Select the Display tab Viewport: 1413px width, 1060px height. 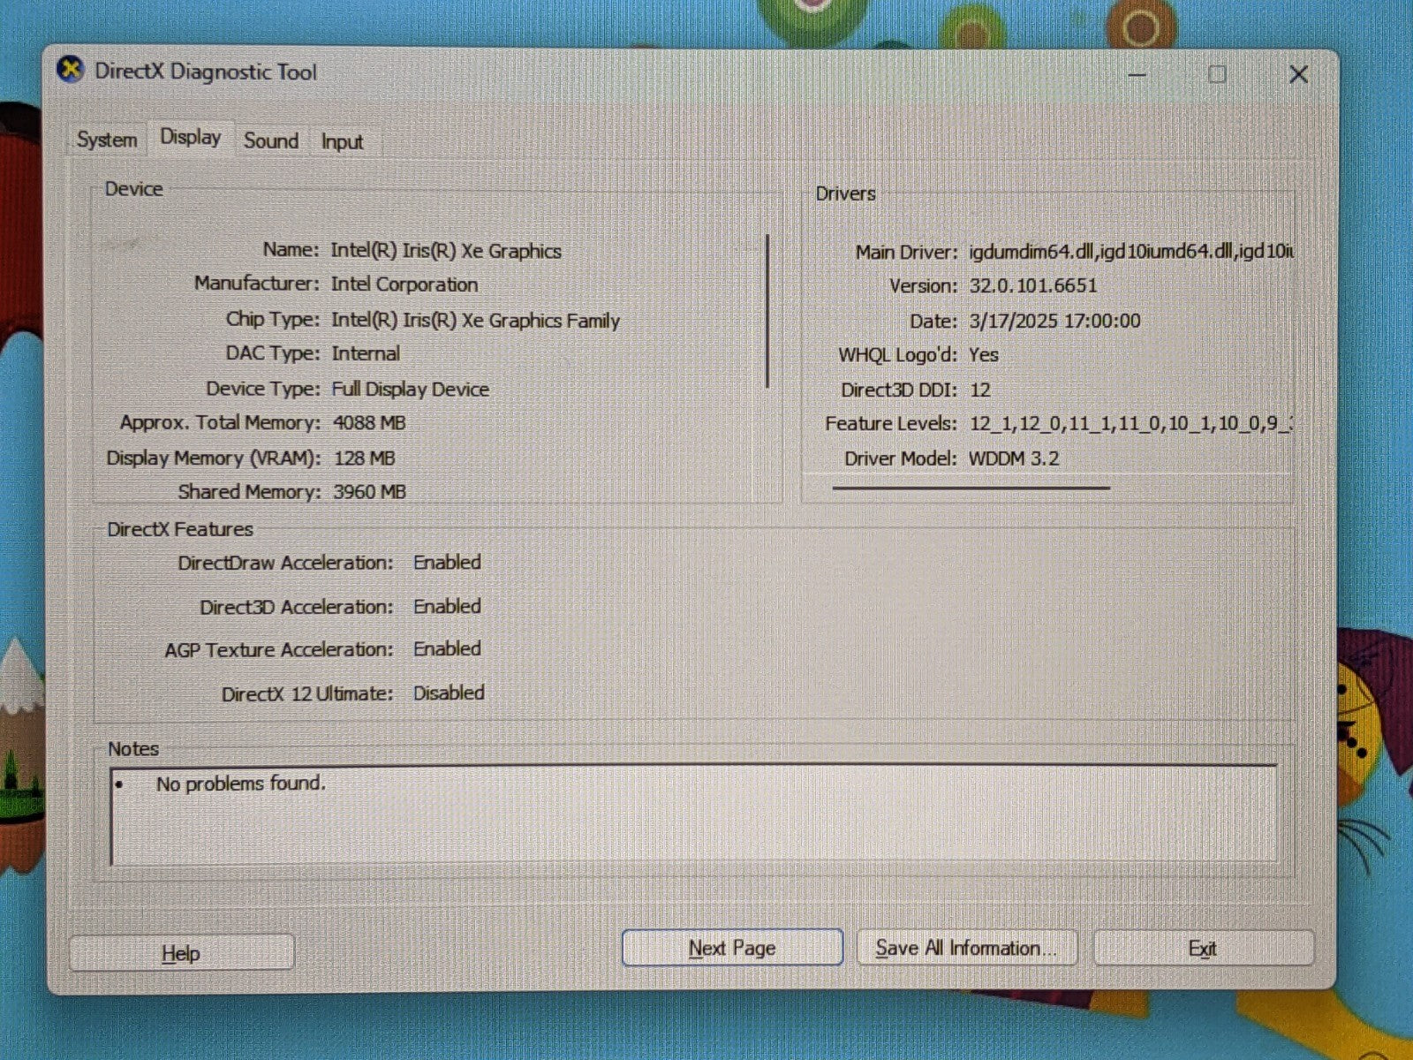click(x=190, y=138)
